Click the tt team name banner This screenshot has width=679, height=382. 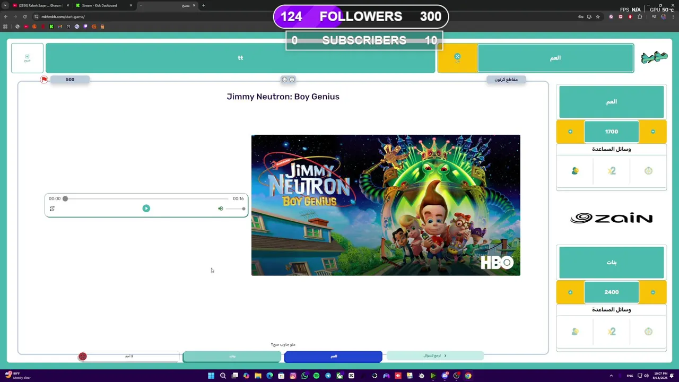240,58
